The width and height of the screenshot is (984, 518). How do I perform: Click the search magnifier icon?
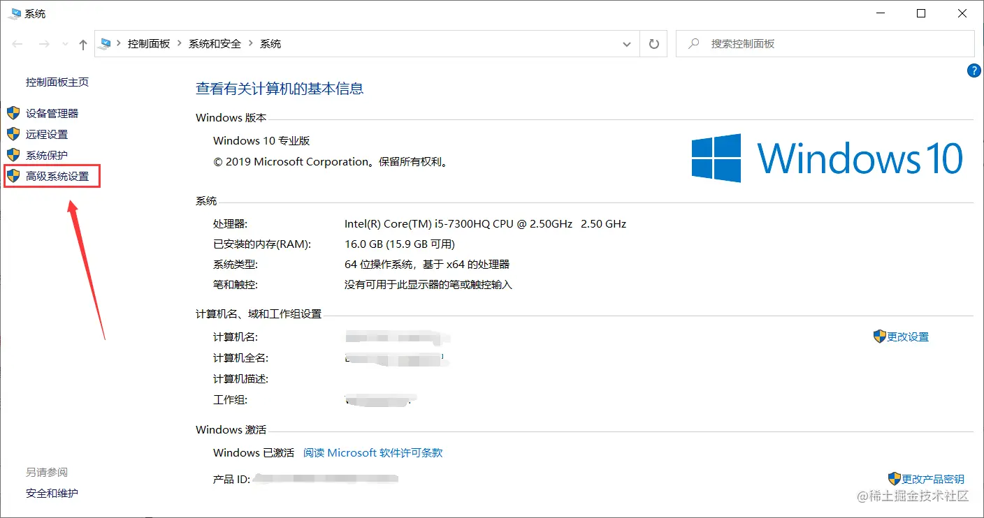pyautogui.click(x=693, y=43)
